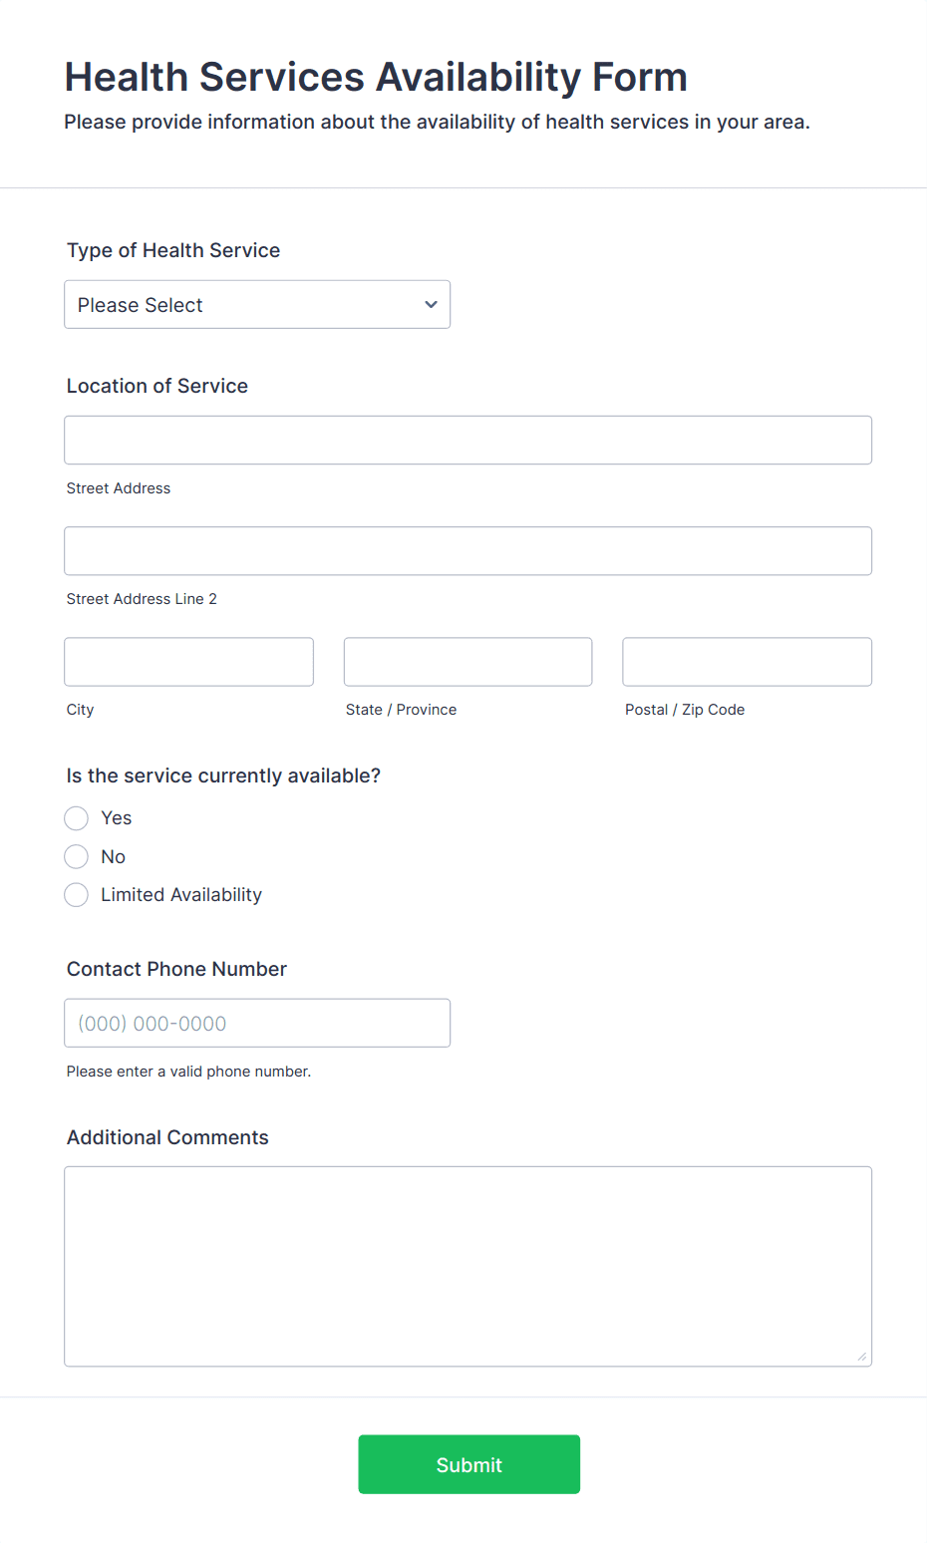Click the textarea resize handle
This screenshot has width=927, height=1543.
tap(861, 1356)
